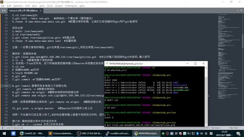Viewport: 244px width, 137px height.
Task: Open the Find menu
Action: coord(27,6)
